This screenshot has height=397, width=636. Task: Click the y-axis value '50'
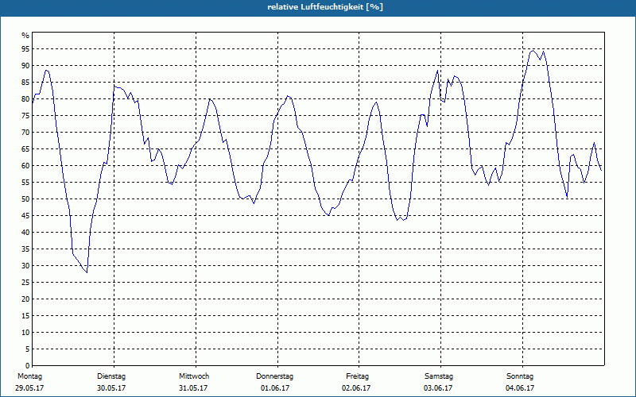pos(25,199)
